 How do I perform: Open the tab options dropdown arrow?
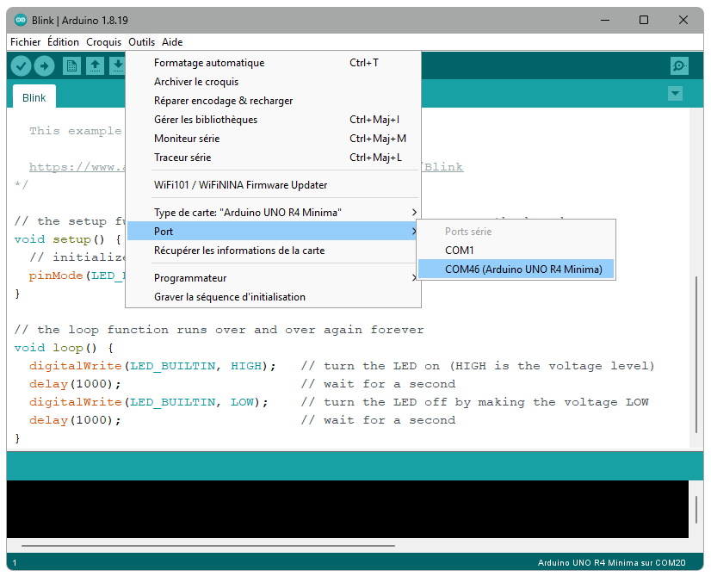tap(675, 94)
